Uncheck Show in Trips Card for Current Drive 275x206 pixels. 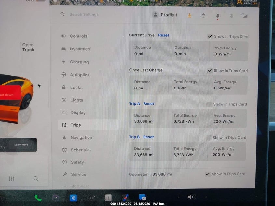pyautogui.click(x=210, y=36)
